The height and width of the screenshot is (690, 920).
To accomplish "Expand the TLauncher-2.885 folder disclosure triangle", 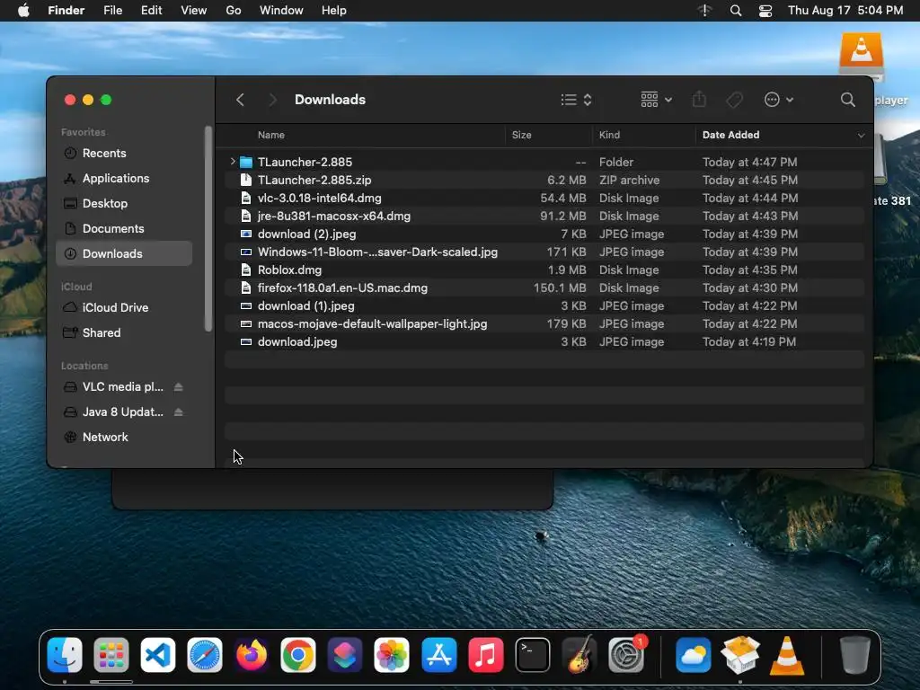I will click(x=233, y=162).
